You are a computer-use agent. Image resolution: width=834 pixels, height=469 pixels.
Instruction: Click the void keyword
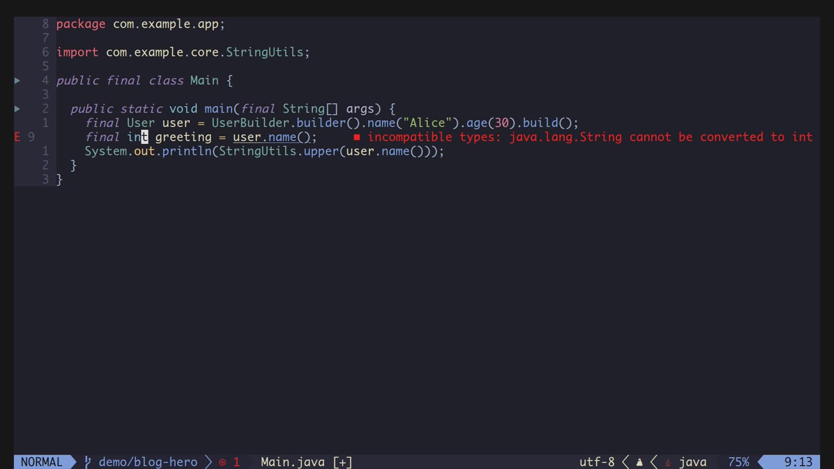click(x=183, y=108)
